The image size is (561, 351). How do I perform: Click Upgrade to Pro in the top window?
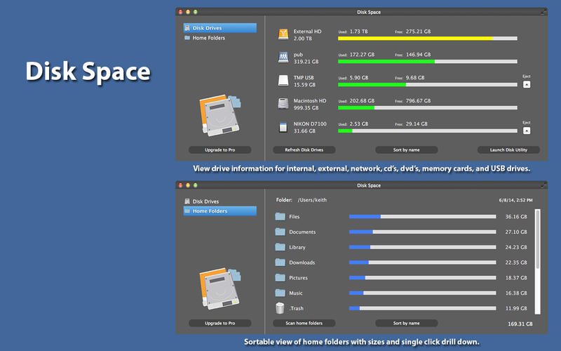pyautogui.click(x=220, y=150)
